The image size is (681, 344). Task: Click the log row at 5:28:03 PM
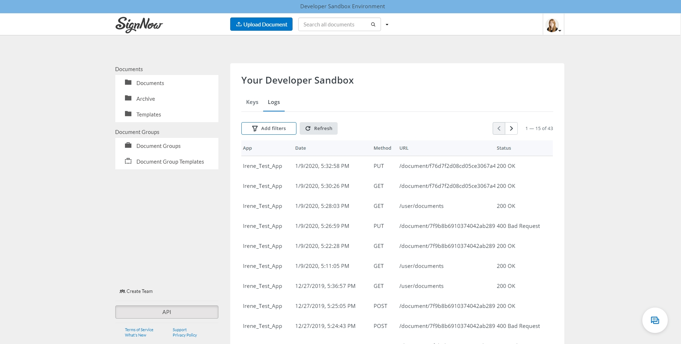(397, 206)
